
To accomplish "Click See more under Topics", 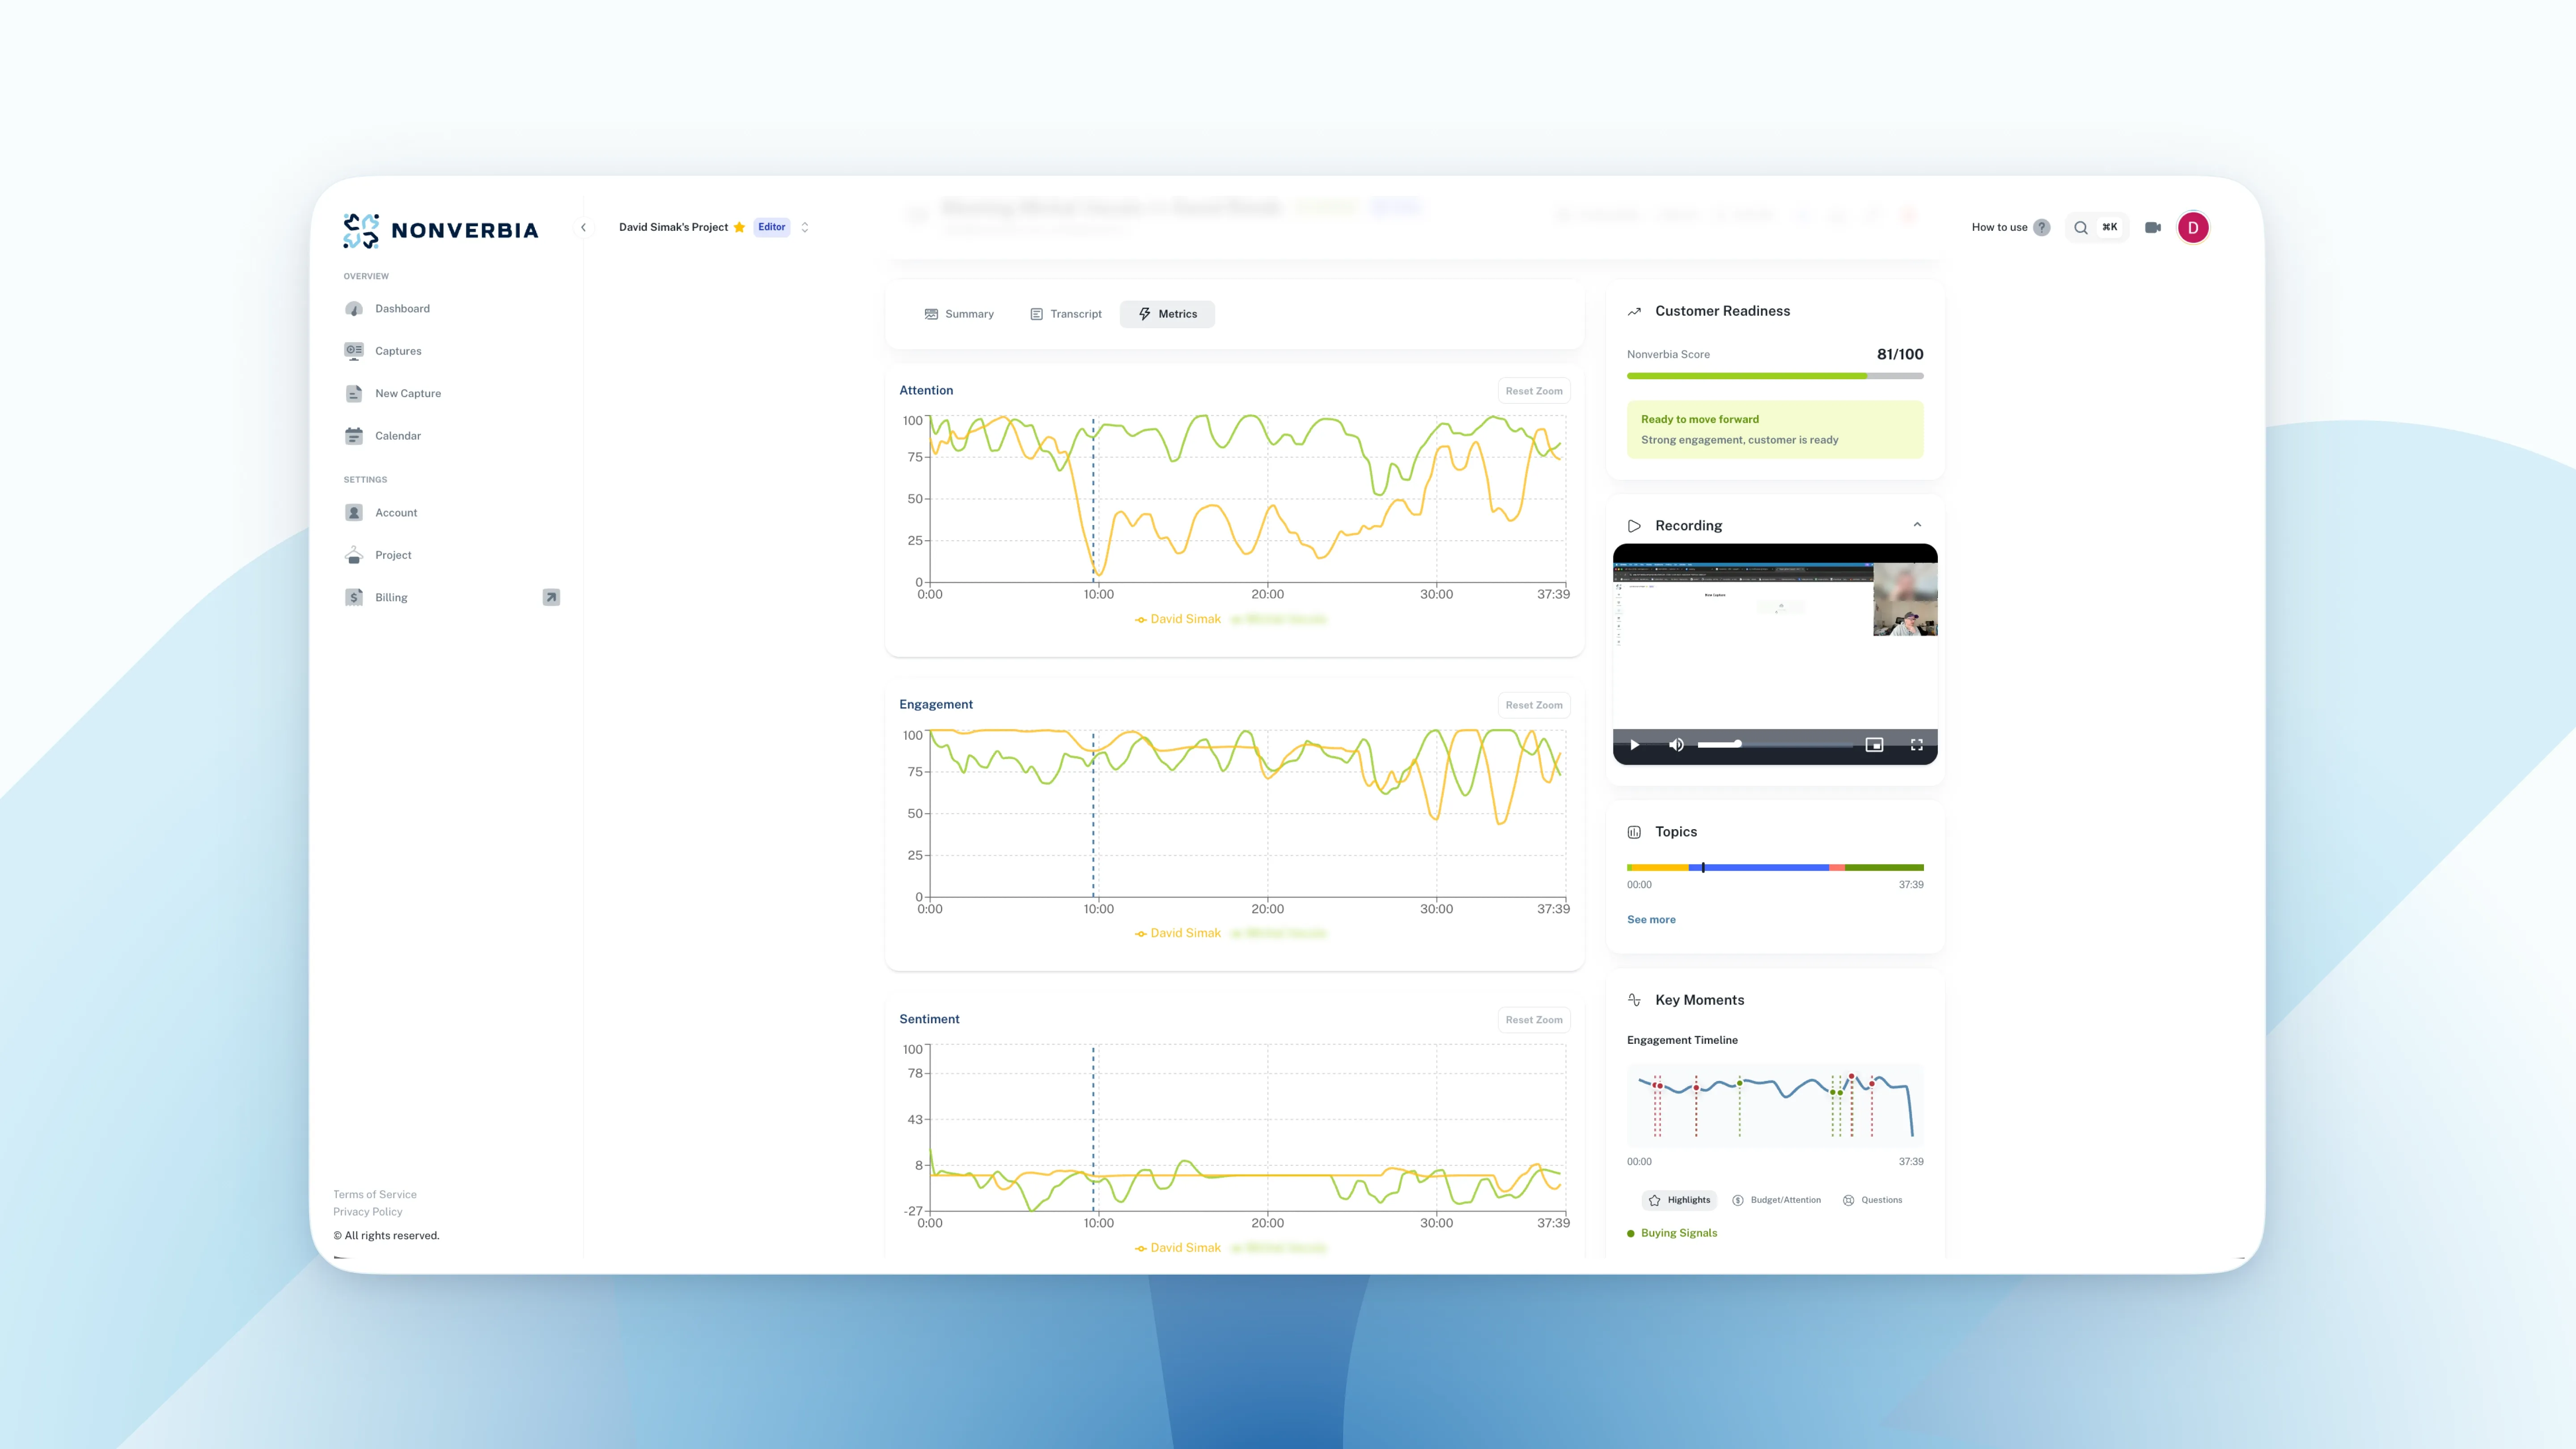I will 1651,920.
